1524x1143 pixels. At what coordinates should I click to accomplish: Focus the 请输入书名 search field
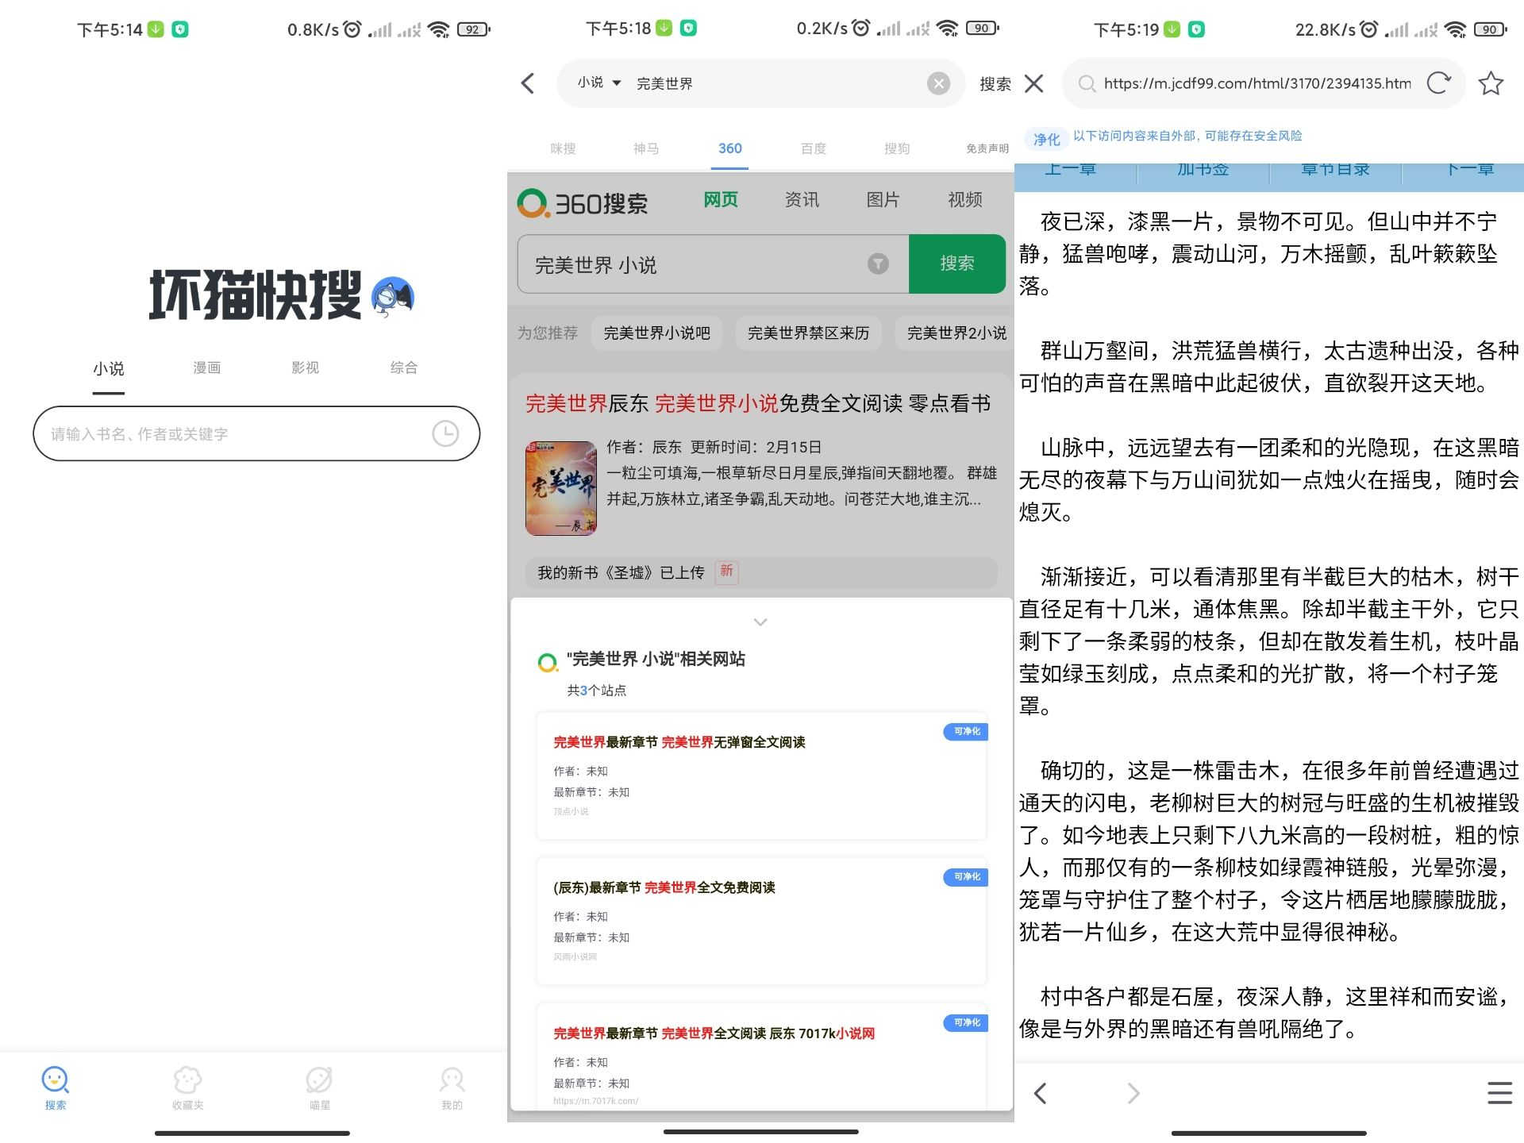pyautogui.click(x=256, y=433)
